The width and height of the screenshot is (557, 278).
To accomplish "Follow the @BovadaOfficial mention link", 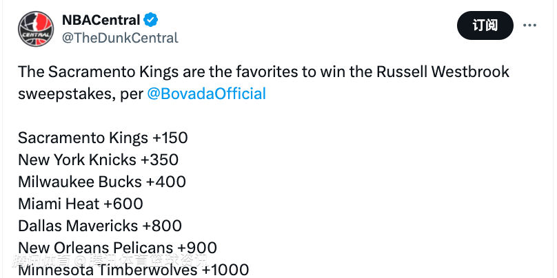I will pyautogui.click(x=206, y=94).
